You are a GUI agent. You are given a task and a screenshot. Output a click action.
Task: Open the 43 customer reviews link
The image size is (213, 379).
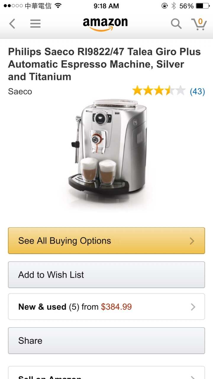pos(197,91)
